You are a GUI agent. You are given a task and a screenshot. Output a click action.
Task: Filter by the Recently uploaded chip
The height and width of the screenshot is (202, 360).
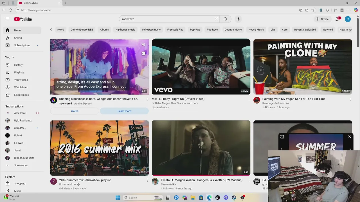tap(305, 29)
